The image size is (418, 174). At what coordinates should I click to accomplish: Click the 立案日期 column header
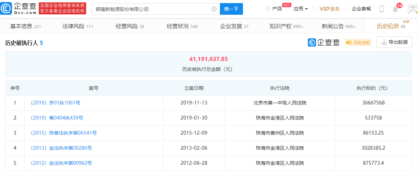pos(194,88)
